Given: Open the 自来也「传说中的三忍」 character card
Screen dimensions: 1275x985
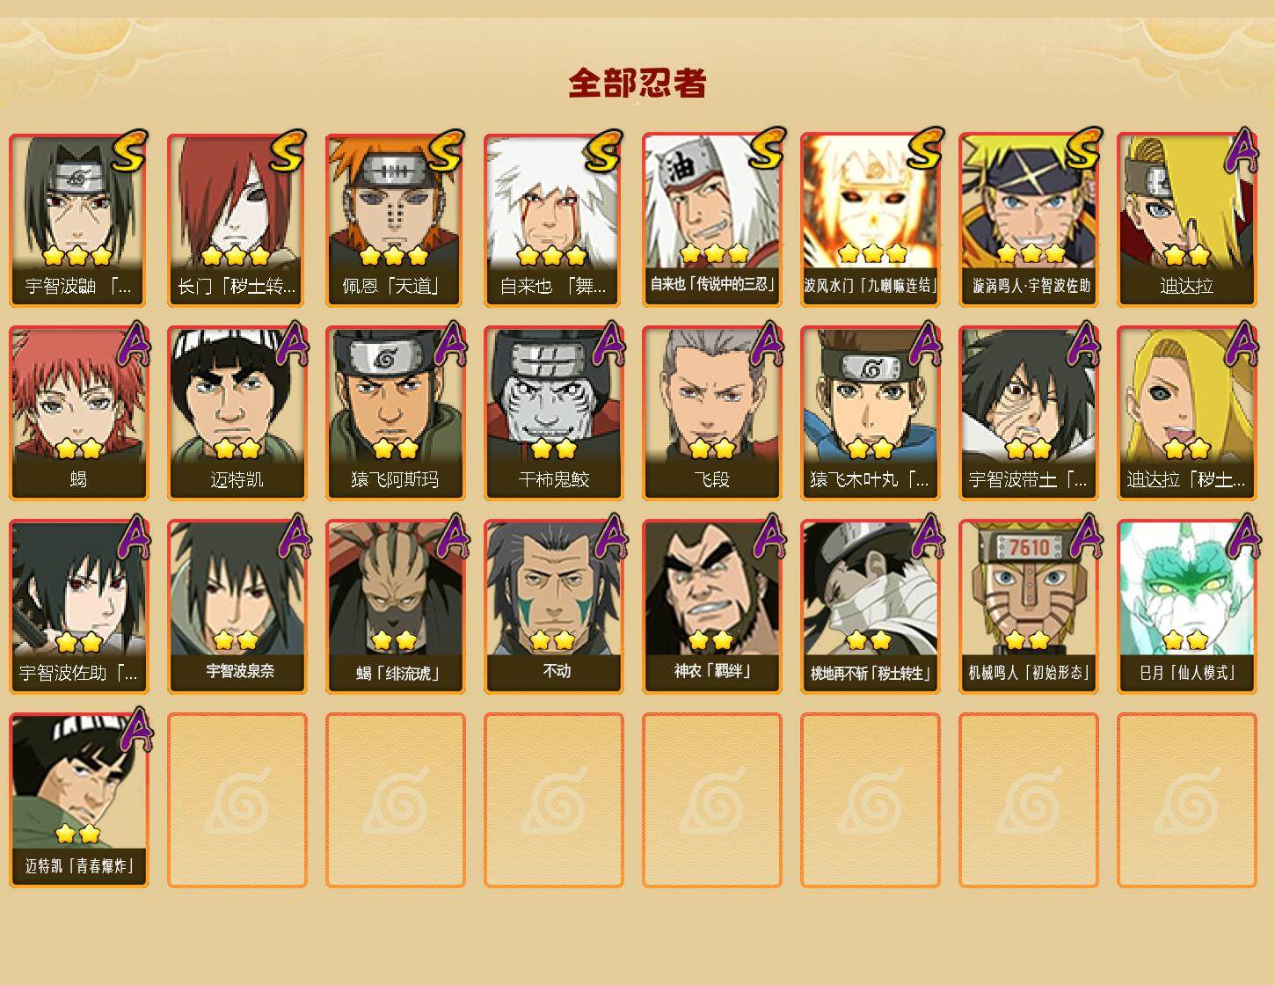Looking at the screenshot, I should coord(711,220).
